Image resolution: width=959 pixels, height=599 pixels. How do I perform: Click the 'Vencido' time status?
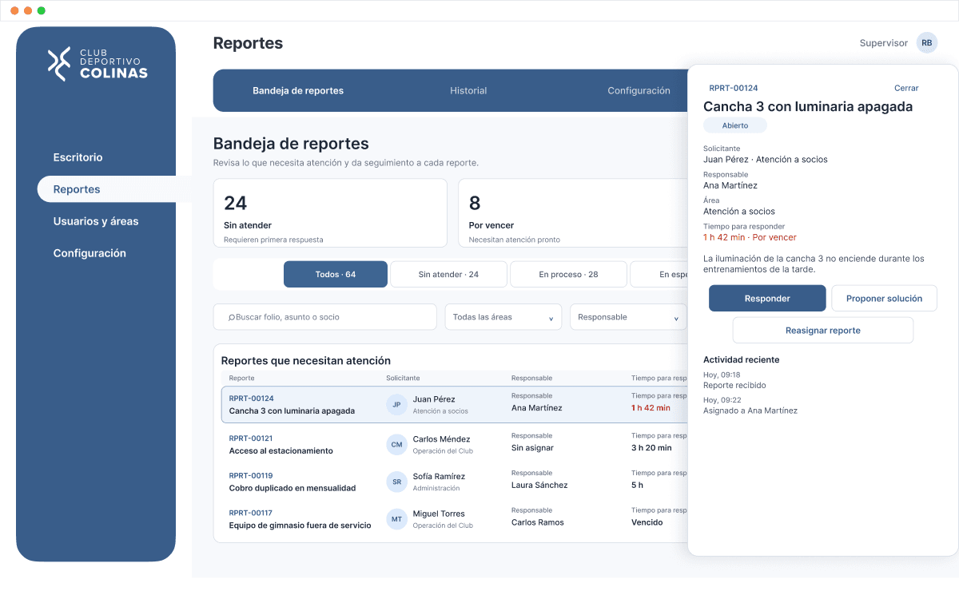pyautogui.click(x=647, y=522)
